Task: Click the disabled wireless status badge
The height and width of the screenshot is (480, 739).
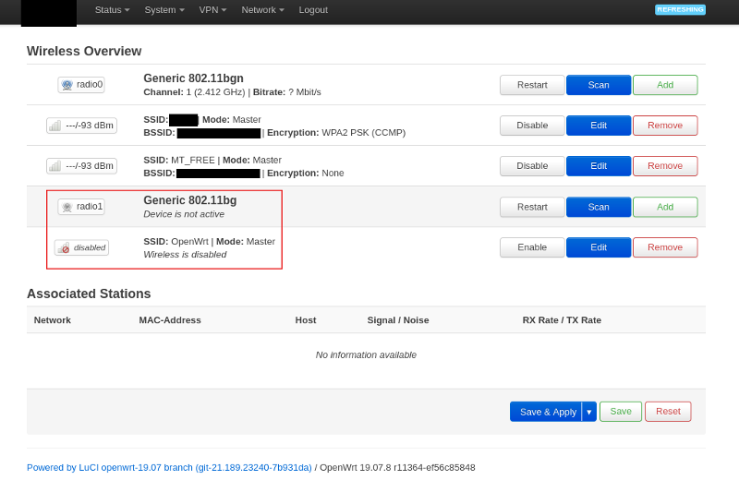Action: 81,247
